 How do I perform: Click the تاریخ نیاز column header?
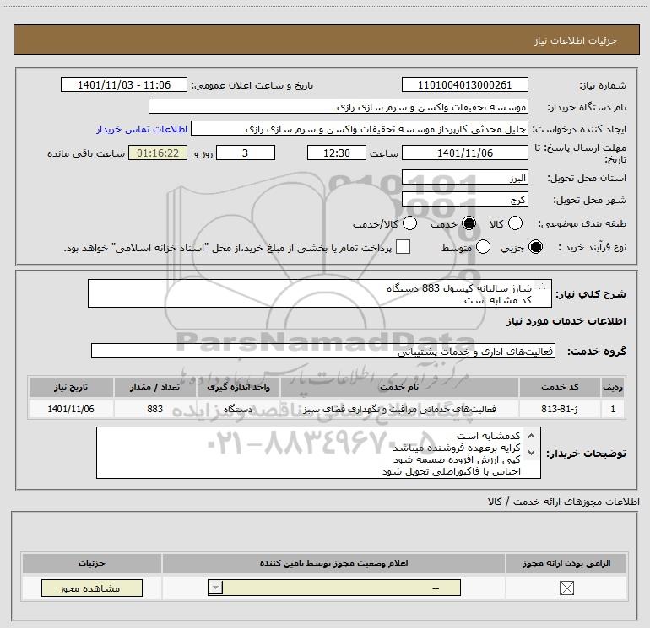pyautogui.click(x=71, y=387)
